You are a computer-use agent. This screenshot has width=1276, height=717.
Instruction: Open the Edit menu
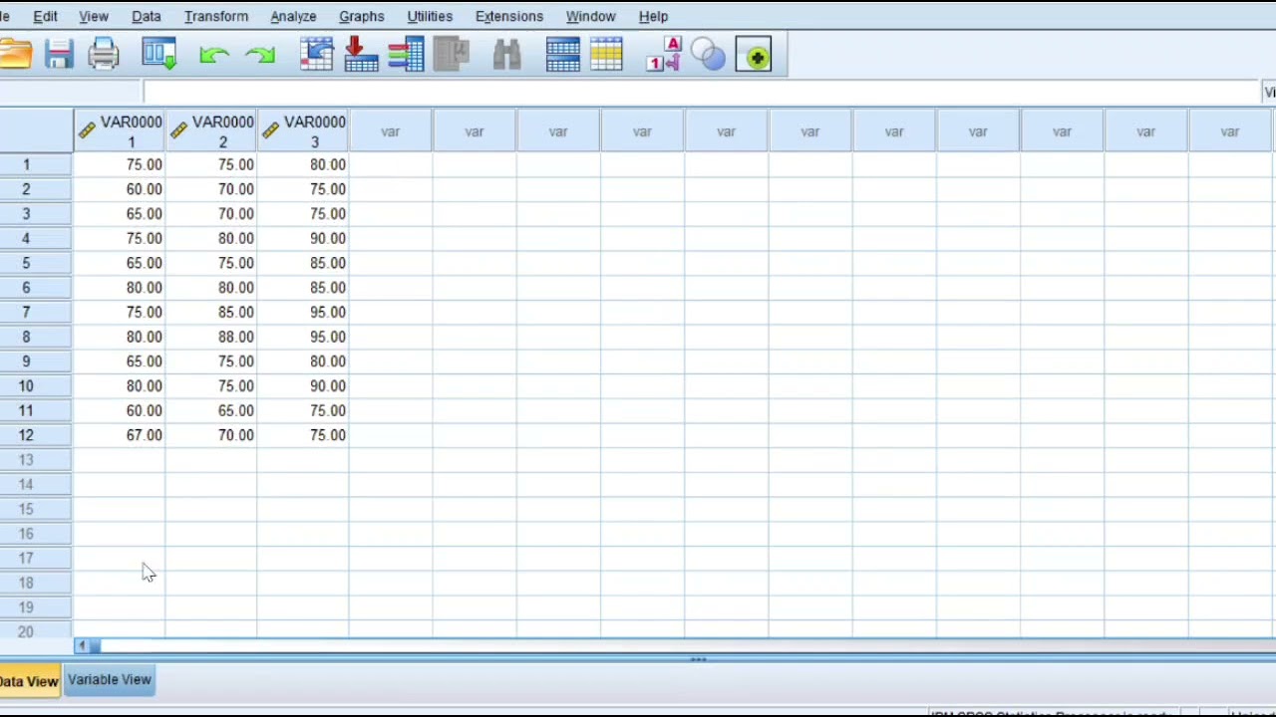point(45,16)
